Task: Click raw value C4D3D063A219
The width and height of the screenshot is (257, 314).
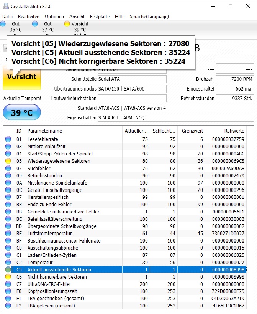Action: tap(228, 298)
